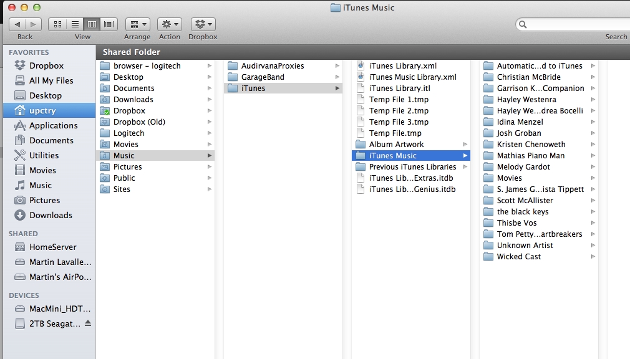Switch to icon view

pyautogui.click(x=57, y=24)
